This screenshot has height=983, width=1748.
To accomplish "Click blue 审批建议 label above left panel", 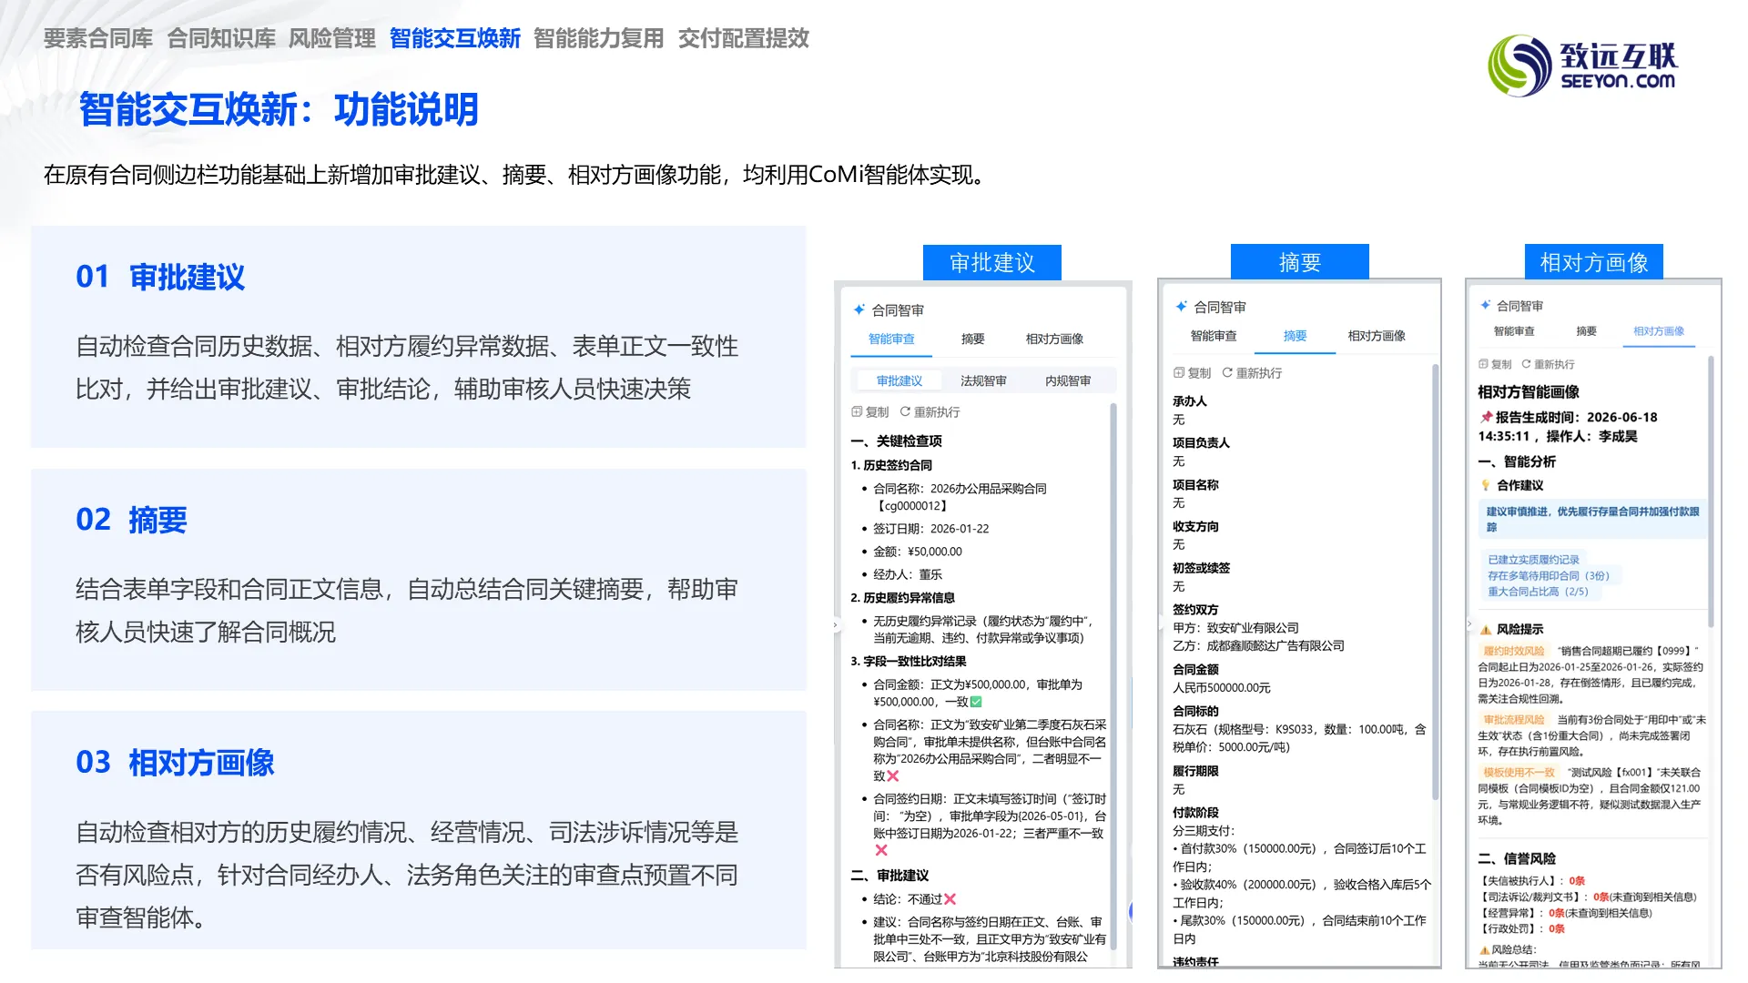I will click(x=992, y=262).
